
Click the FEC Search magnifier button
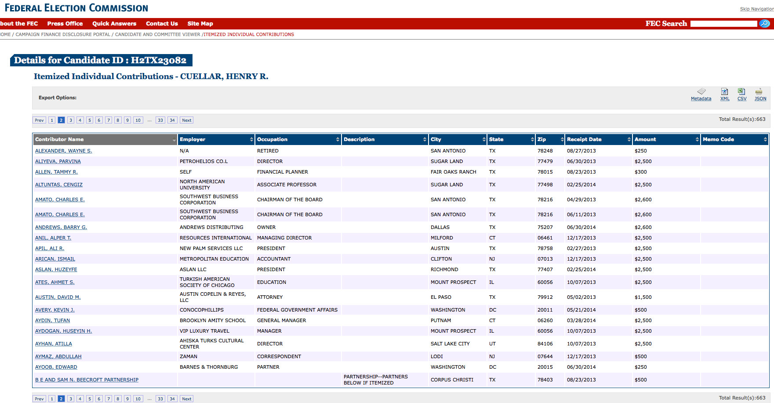(764, 24)
